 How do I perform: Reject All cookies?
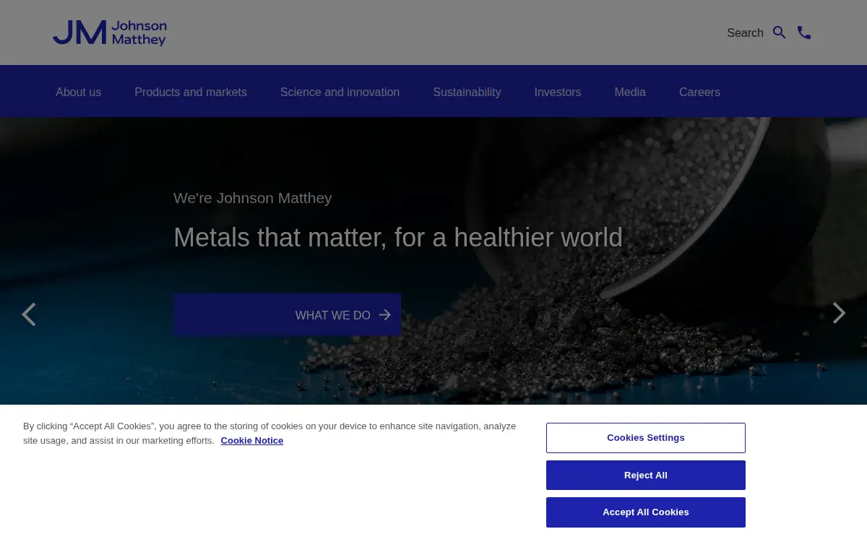point(646,475)
